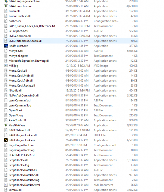This screenshot has height=192, width=164.
Task: Click the 3,592 KB size of NvPmApi.Core.win64.dll
Action: pos(132,95)
